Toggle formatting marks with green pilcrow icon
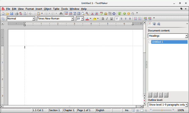 point(119,13)
